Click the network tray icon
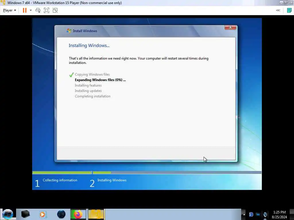 pos(258,214)
